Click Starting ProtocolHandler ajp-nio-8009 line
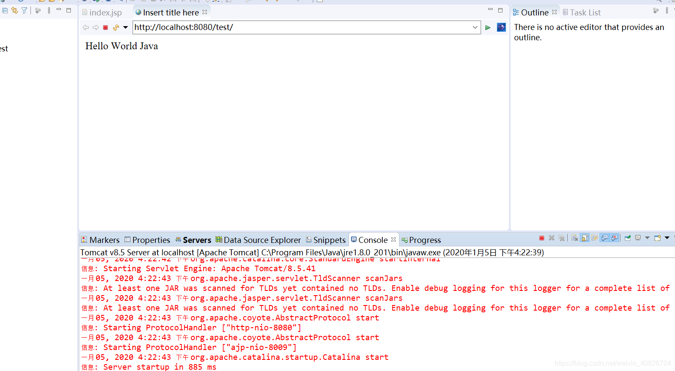The image size is (675, 371). point(189,347)
